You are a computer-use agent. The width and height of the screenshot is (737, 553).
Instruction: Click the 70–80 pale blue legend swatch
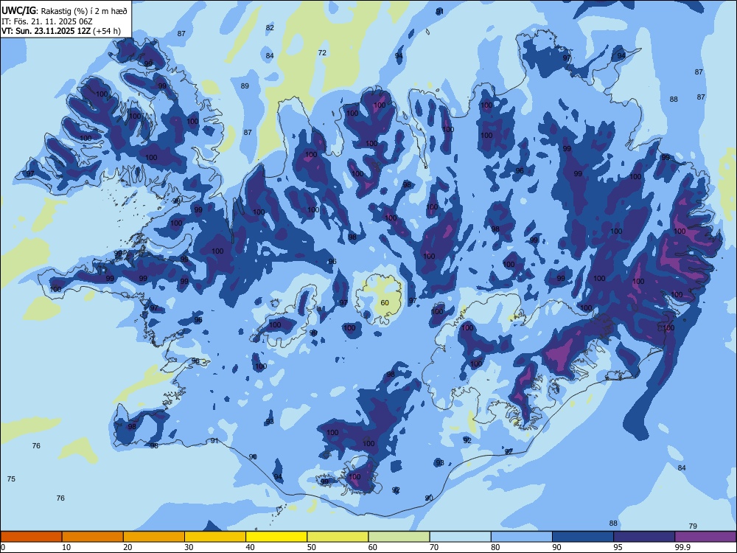click(460, 537)
